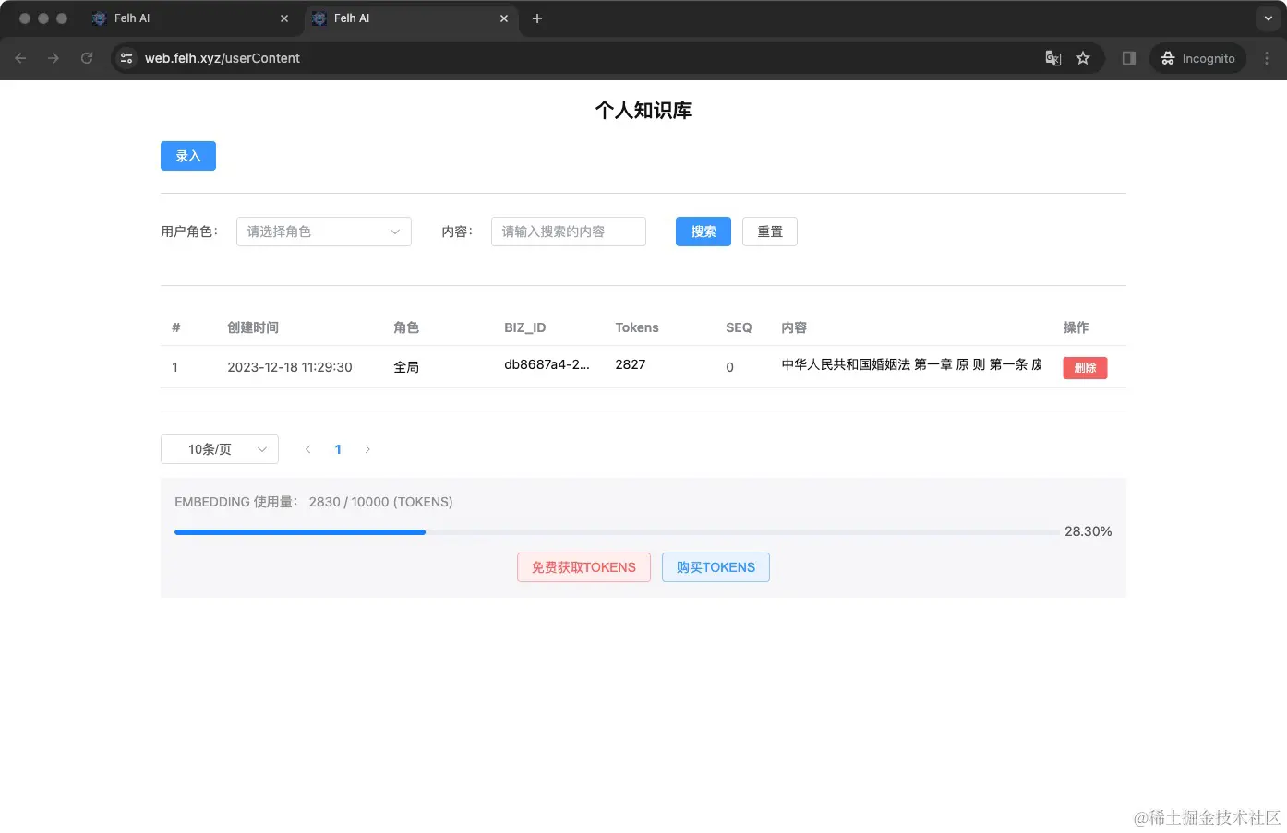This screenshot has height=833, width=1287.
Task: Go to next page via right chevron
Action: click(367, 449)
